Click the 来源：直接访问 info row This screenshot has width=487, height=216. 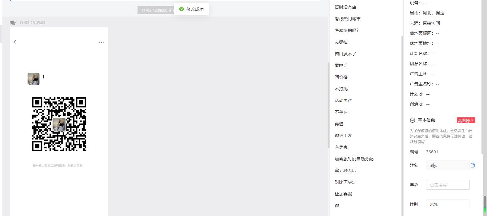(425, 23)
